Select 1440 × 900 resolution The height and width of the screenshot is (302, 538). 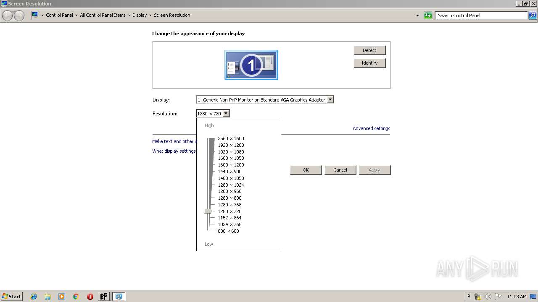coord(229,172)
